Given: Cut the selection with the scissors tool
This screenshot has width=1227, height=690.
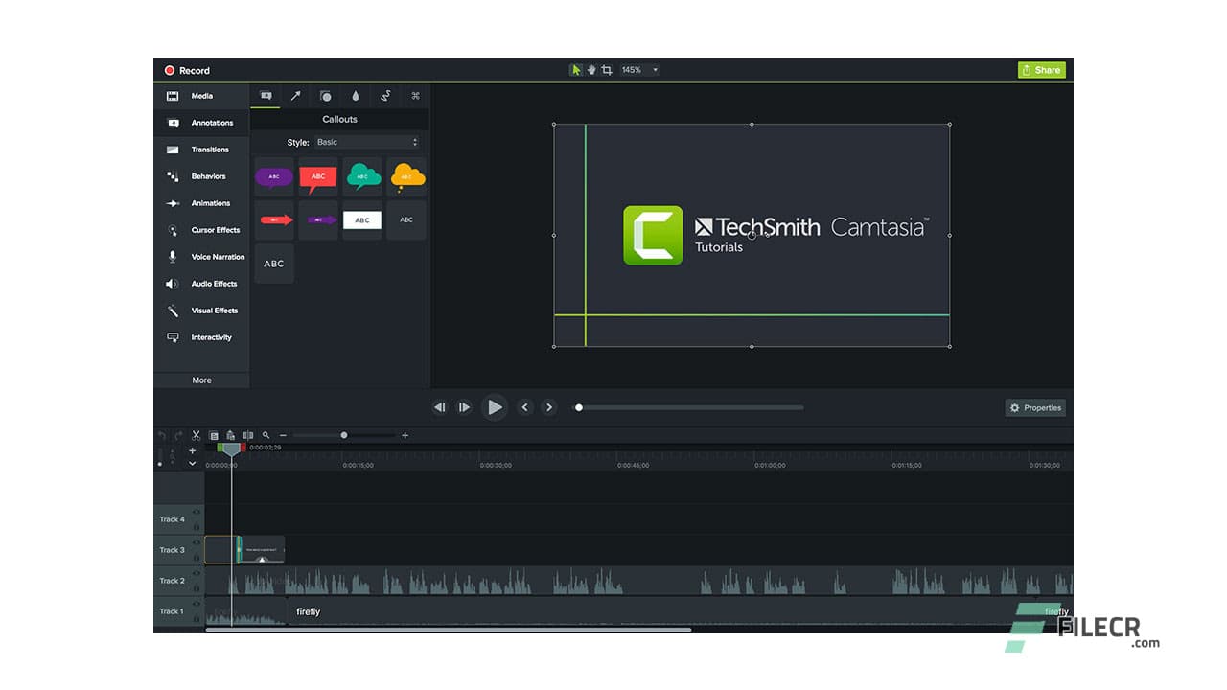Looking at the screenshot, I should pos(196,435).
